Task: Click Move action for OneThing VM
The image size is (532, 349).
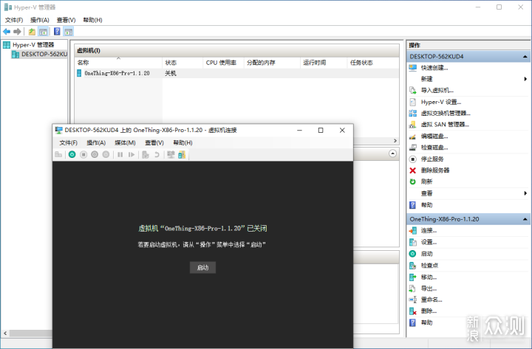Action: point(429,277)
